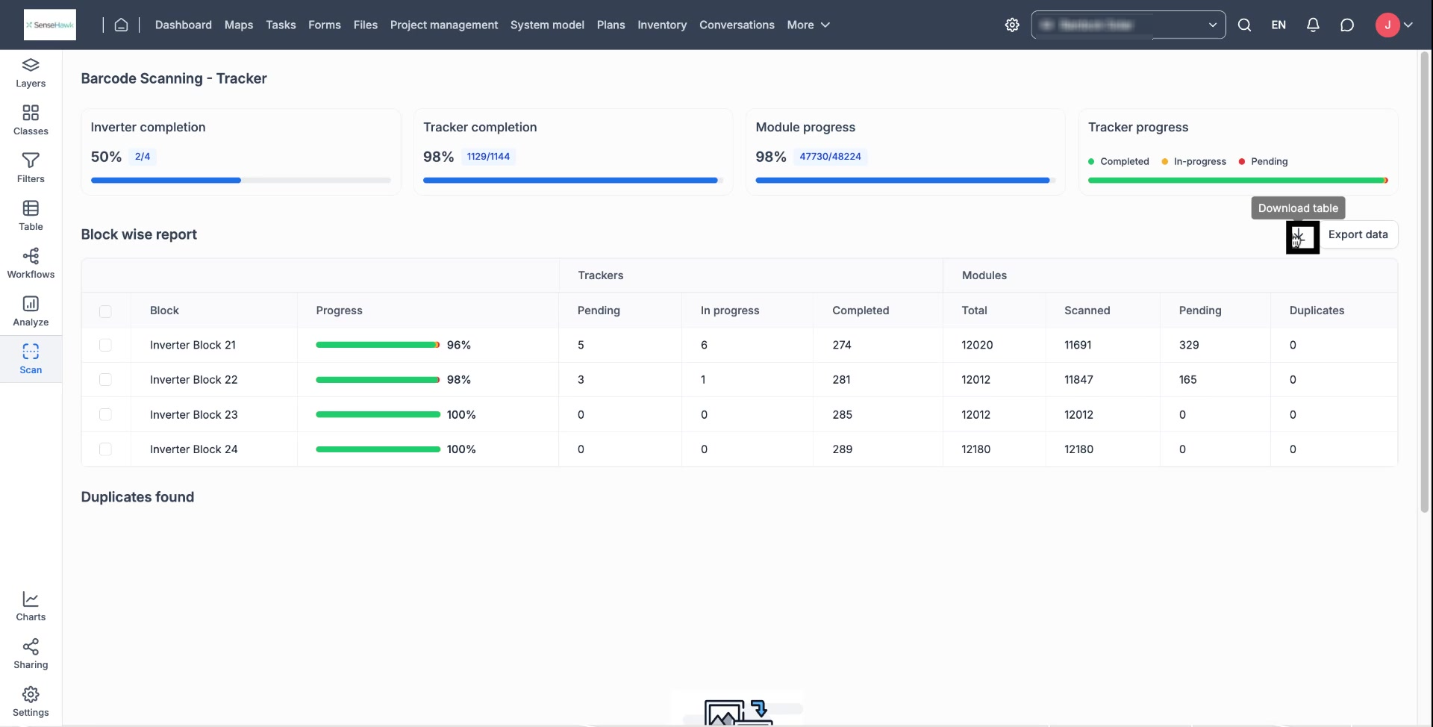Open the Inventory menu

pos(662,25)
